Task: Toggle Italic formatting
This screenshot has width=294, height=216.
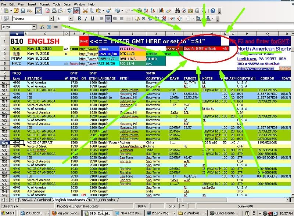Action: tap(85, 18)
